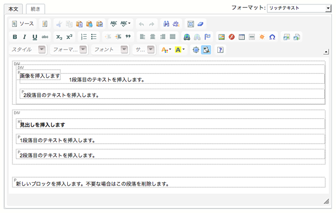Open the templates chooser icon
Screen dimensions: 336x213
click(x=45, y=23)
